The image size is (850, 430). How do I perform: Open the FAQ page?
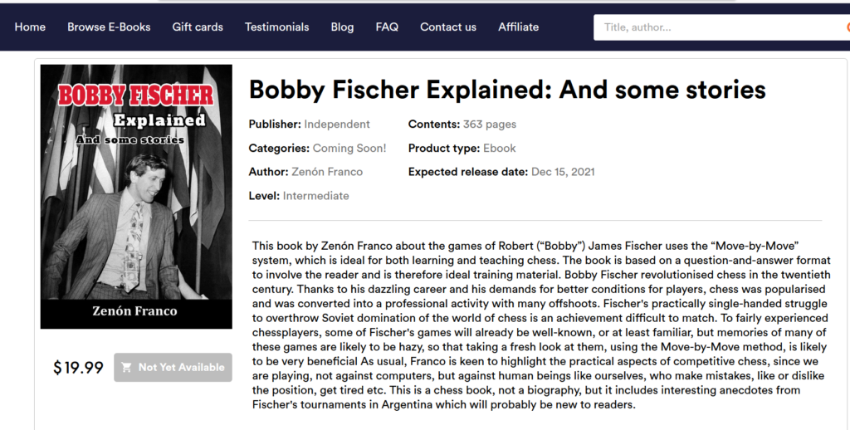(x=387, y=27)
